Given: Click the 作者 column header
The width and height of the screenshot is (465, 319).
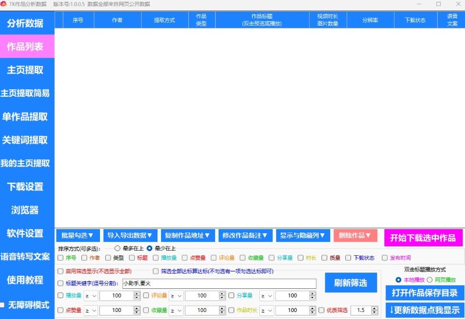Looking at the screenshot, I should tap(117, 20).
